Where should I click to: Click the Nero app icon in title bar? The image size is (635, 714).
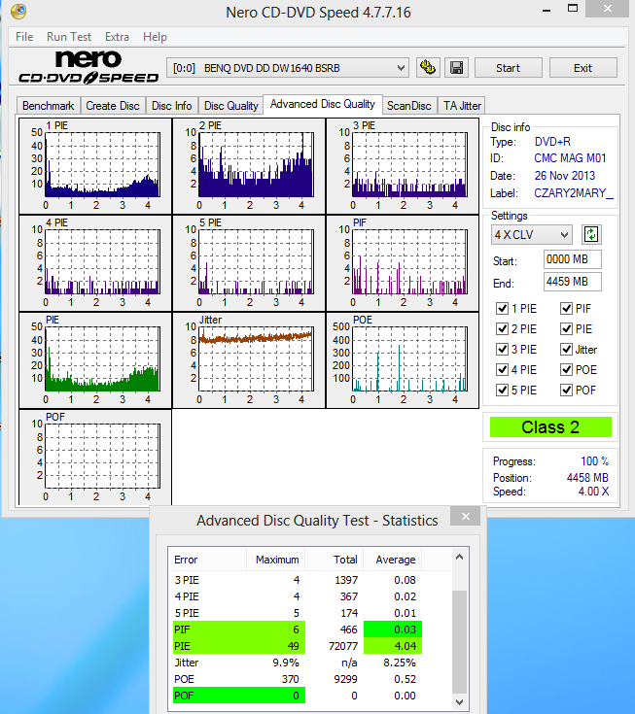coord(18,11)
